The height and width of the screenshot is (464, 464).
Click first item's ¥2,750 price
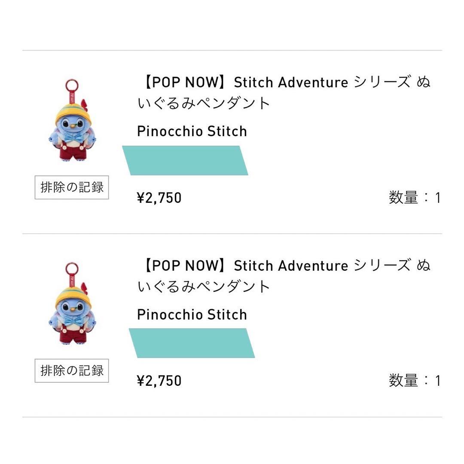click(159, 198)
